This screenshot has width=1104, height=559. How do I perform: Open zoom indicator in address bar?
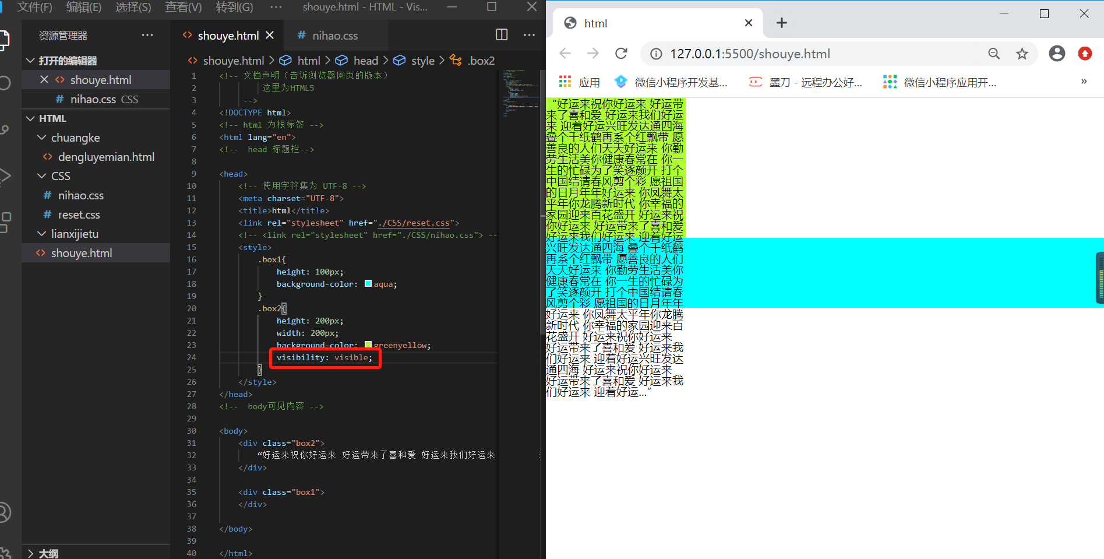click(x=994, y=54)
